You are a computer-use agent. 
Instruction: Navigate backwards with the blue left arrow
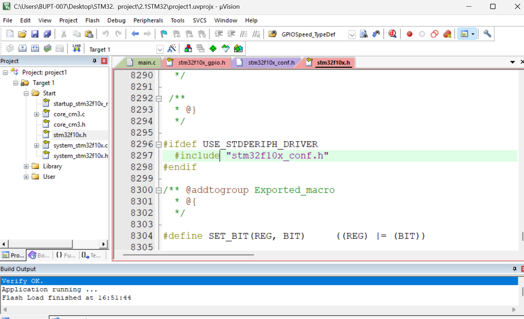(x=135, y=34)
